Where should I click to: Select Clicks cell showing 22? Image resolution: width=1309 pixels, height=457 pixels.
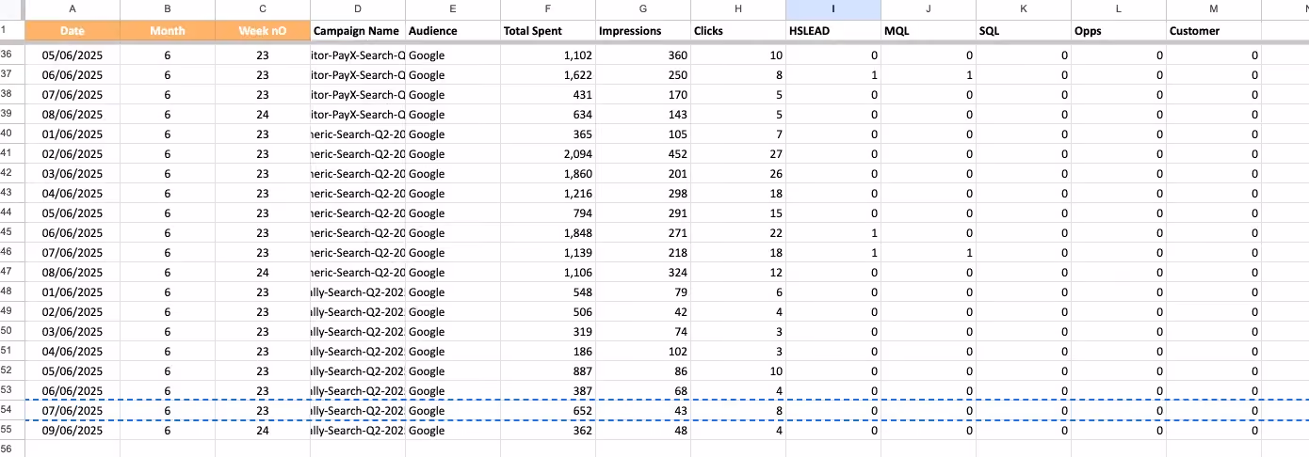coord(738,233)
